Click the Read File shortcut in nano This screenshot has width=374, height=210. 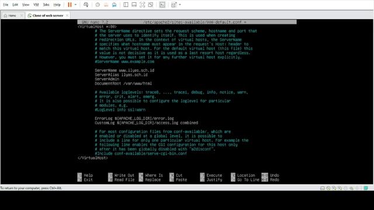click(121, 180)
